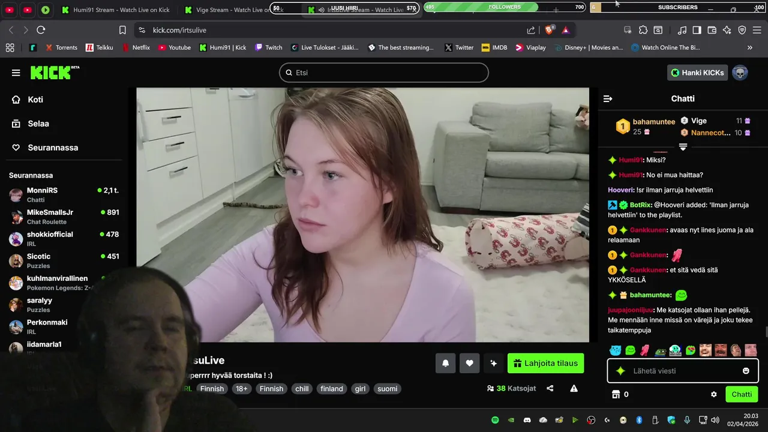
Task: Open the Torrents bookmark
Action: [61, 47]
